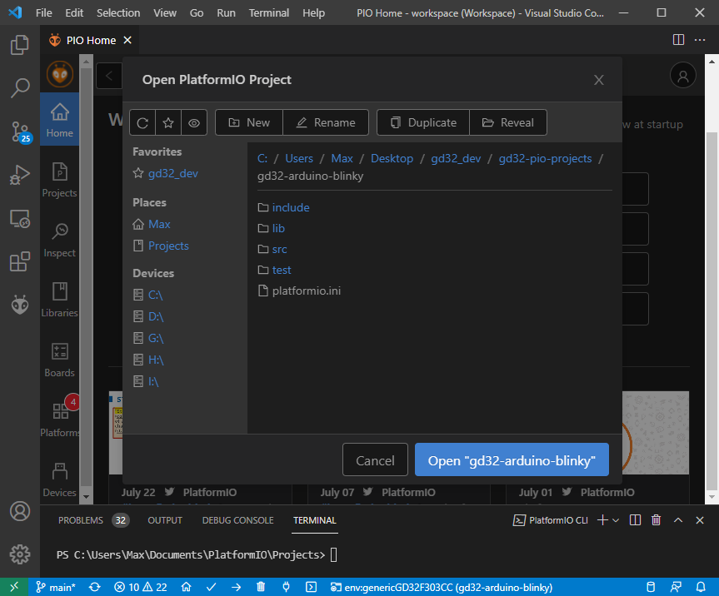Toggle hidden files eye icon

194,122
